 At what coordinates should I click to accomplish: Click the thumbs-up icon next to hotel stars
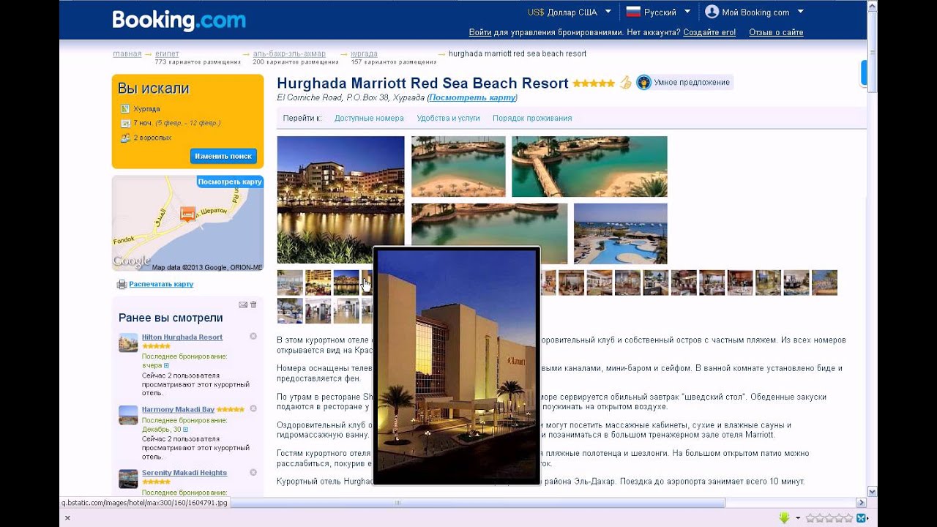coord(625,82)
